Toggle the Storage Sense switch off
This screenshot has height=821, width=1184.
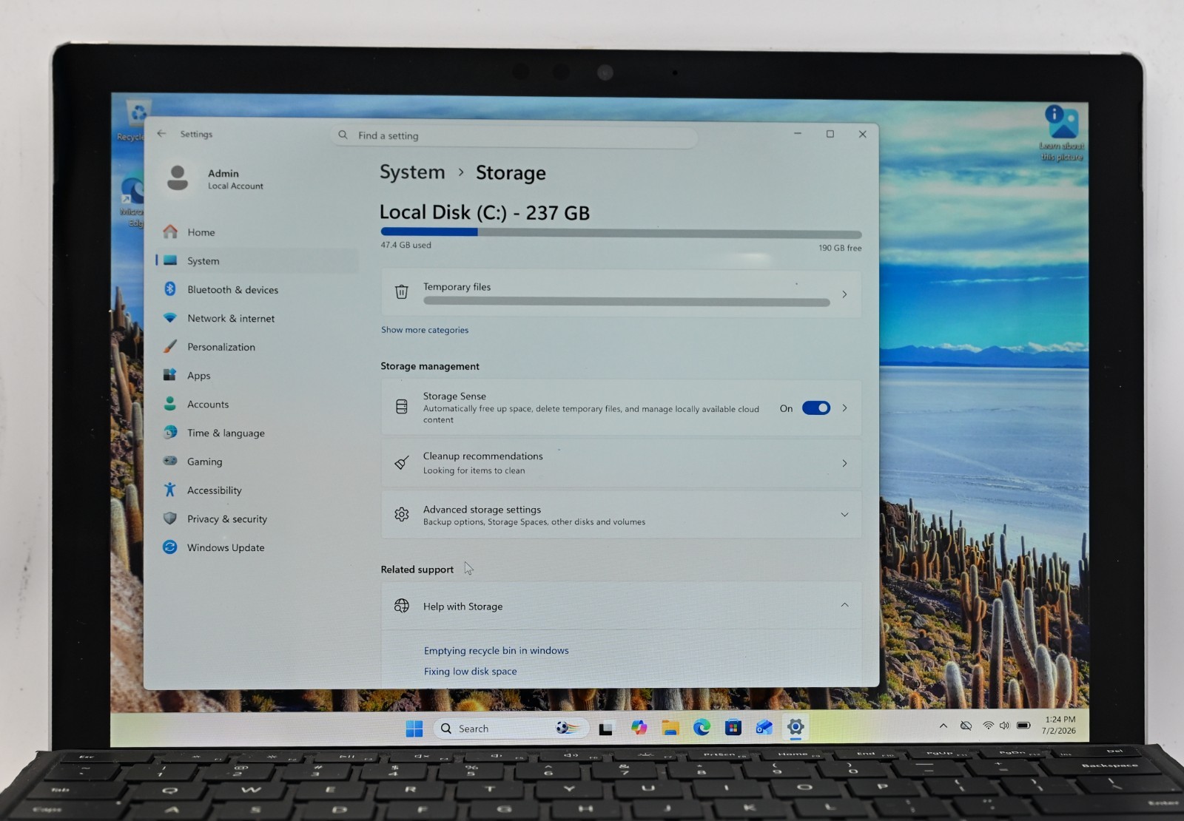[x=816, y=408]
